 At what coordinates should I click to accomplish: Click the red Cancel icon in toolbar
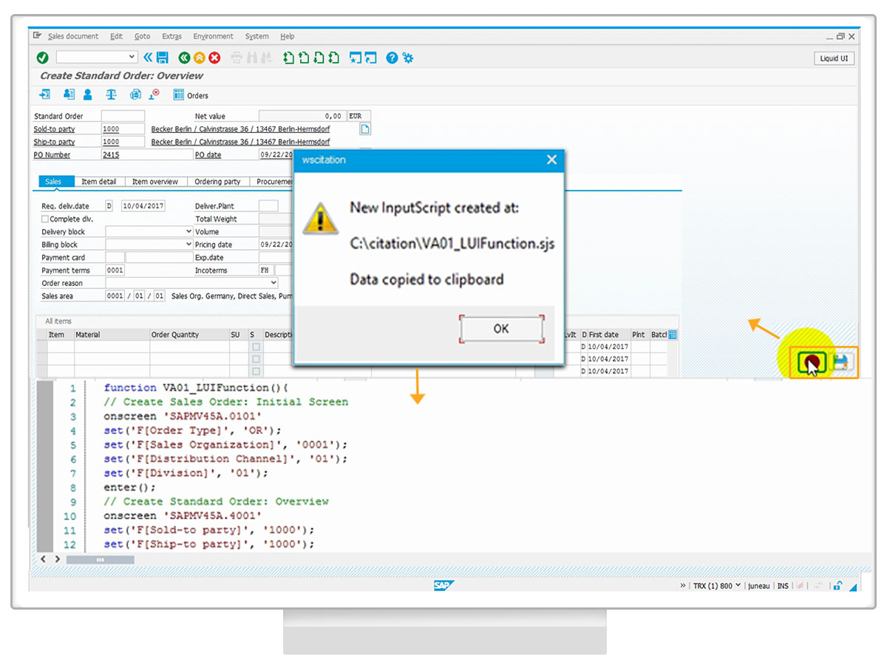coord(214,58)
